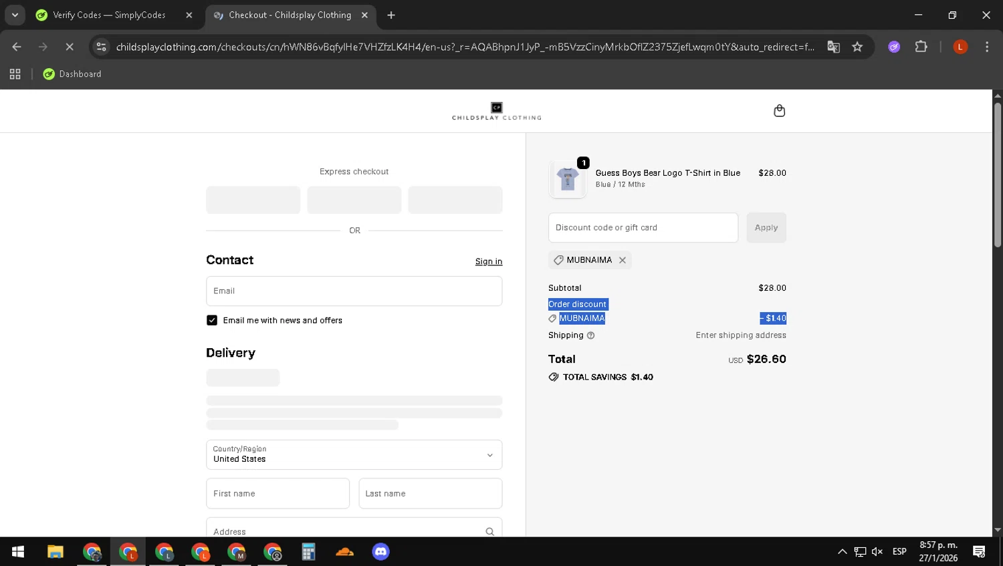The width and height of the screenshot is (1003, 566).
Task: Click the Childsplay Clothing logo
Action: tap(496, 111)
